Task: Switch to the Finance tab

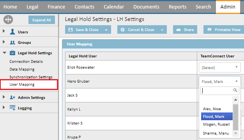Action: [57, 7]
